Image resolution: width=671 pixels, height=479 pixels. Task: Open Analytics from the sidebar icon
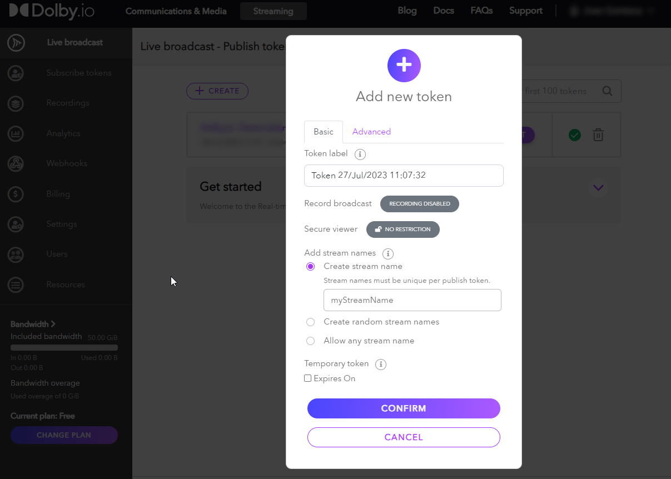tap(16, 133)
